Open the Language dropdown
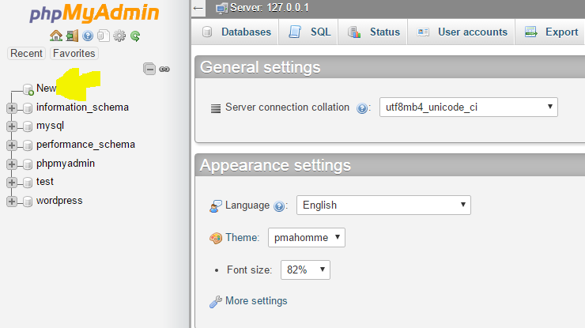 pos(383,205)
